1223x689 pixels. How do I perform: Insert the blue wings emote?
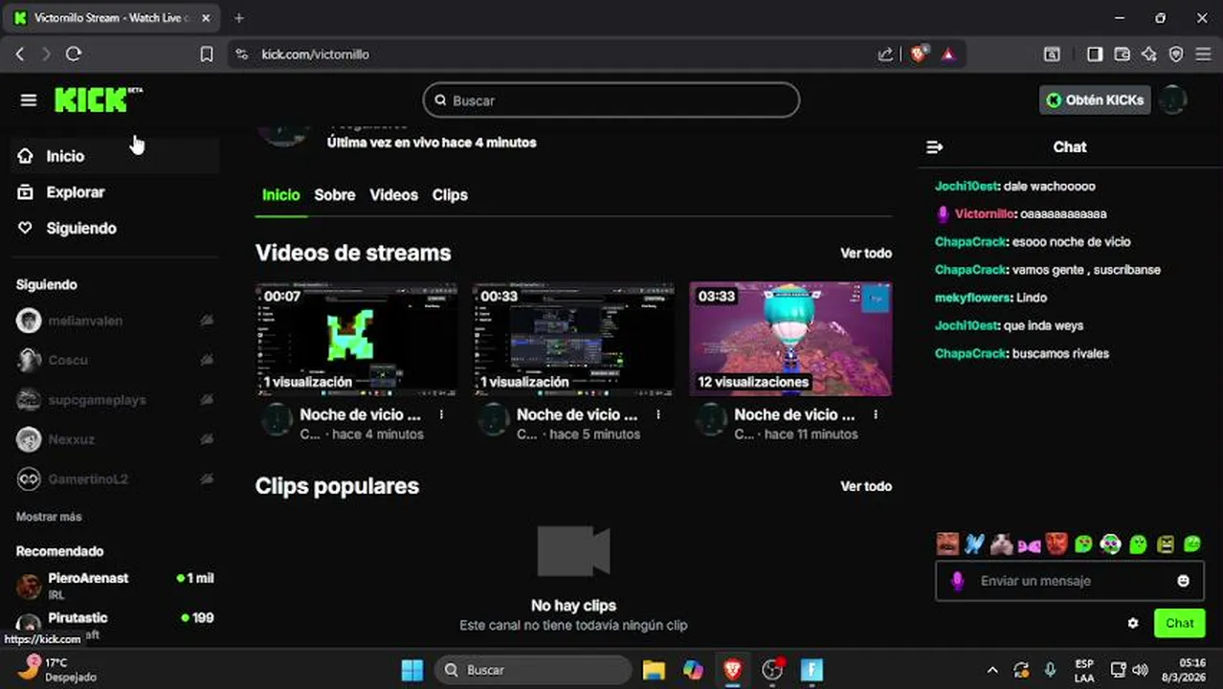[x=974, y=544]
